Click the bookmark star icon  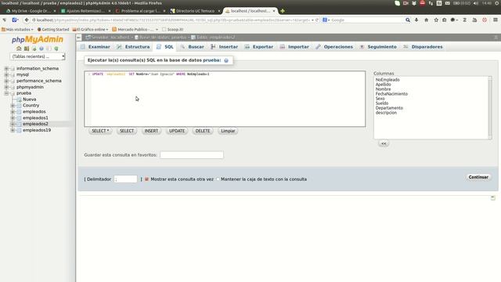click(436, 20)
